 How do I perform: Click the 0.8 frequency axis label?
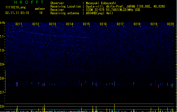pos(3,78)
